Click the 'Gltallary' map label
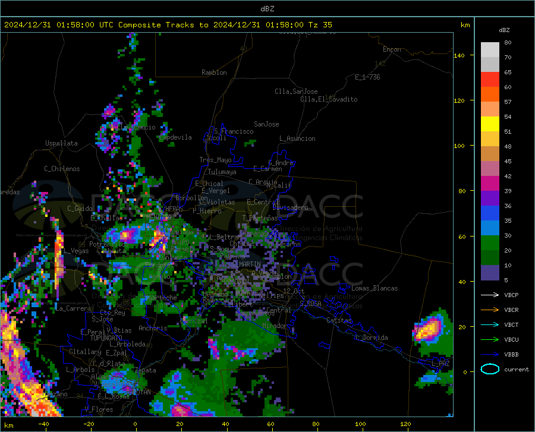Screen dimensions: 535x432 click(x=85, y=352)
